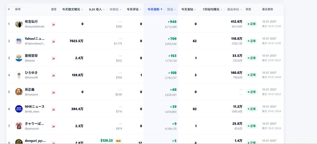317x144 pixels.
Task: Click the 语言 column header
Action: point(54,9)
